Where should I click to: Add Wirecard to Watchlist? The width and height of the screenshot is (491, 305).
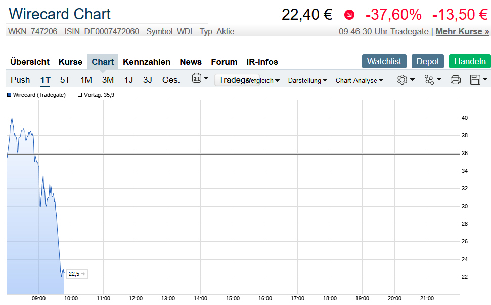click(384, 61)
